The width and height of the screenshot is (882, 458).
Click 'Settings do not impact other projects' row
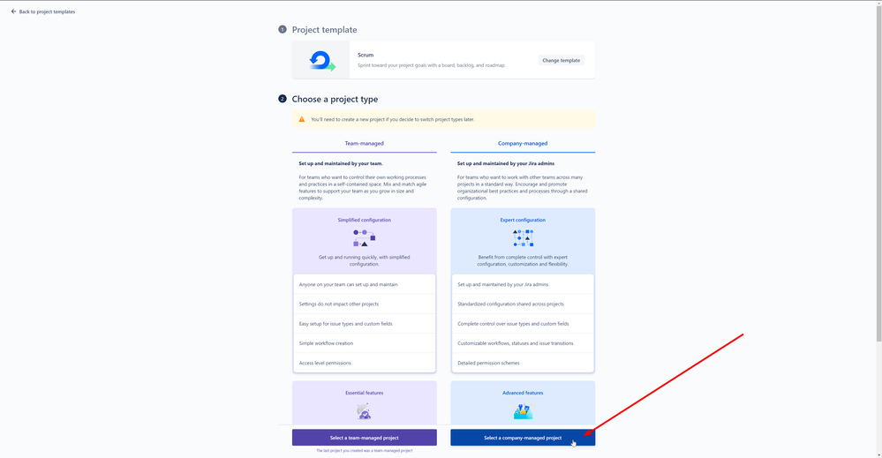pos(364,304)
